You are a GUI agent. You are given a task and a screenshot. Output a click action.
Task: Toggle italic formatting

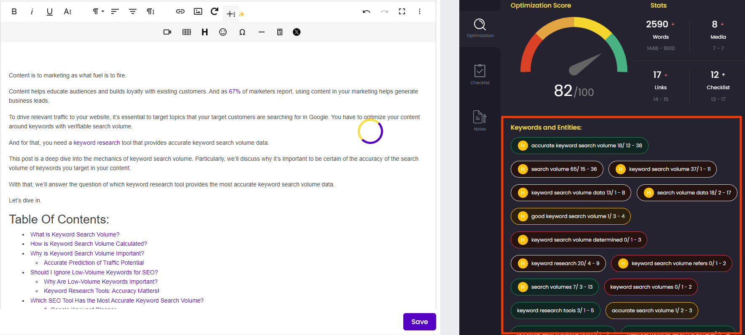[32, 11]
